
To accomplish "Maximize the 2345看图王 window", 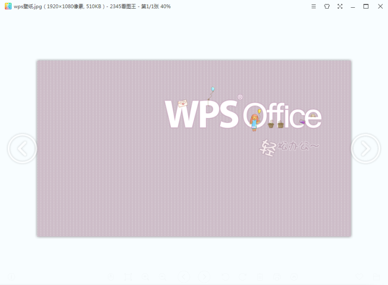I will click(x=366, y=6).
